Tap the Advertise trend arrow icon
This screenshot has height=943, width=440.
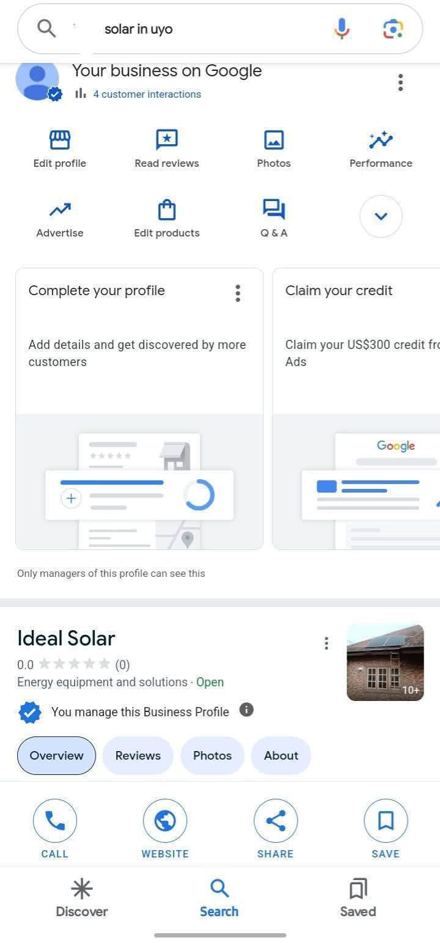[59, 210]
